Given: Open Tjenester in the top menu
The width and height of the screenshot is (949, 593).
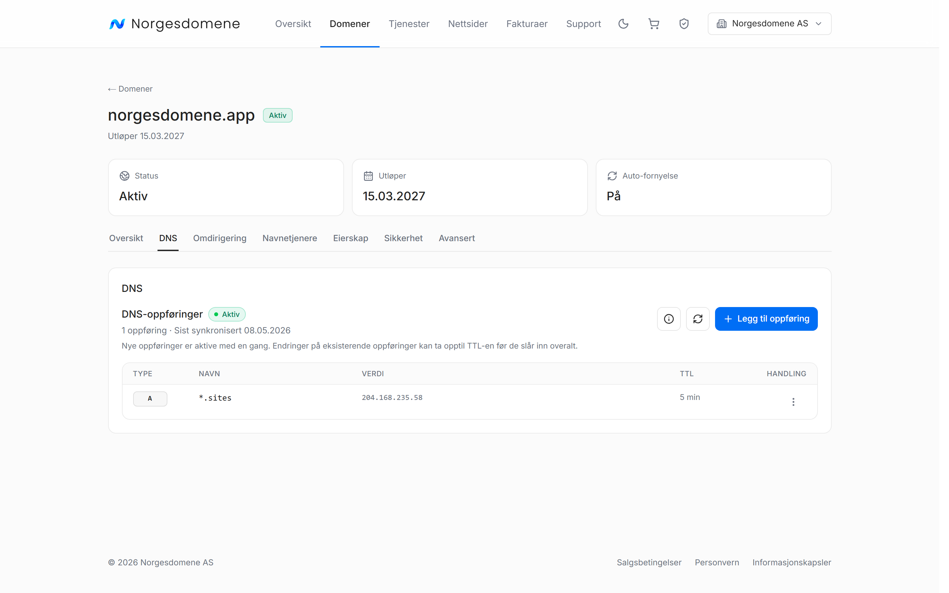Looking at the screenshot, I should [409, 24].
